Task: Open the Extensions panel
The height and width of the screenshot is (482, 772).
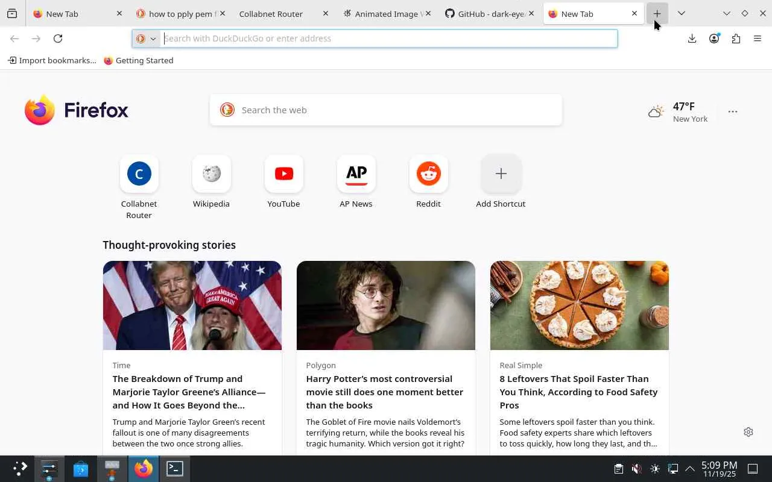Action: 736,39
